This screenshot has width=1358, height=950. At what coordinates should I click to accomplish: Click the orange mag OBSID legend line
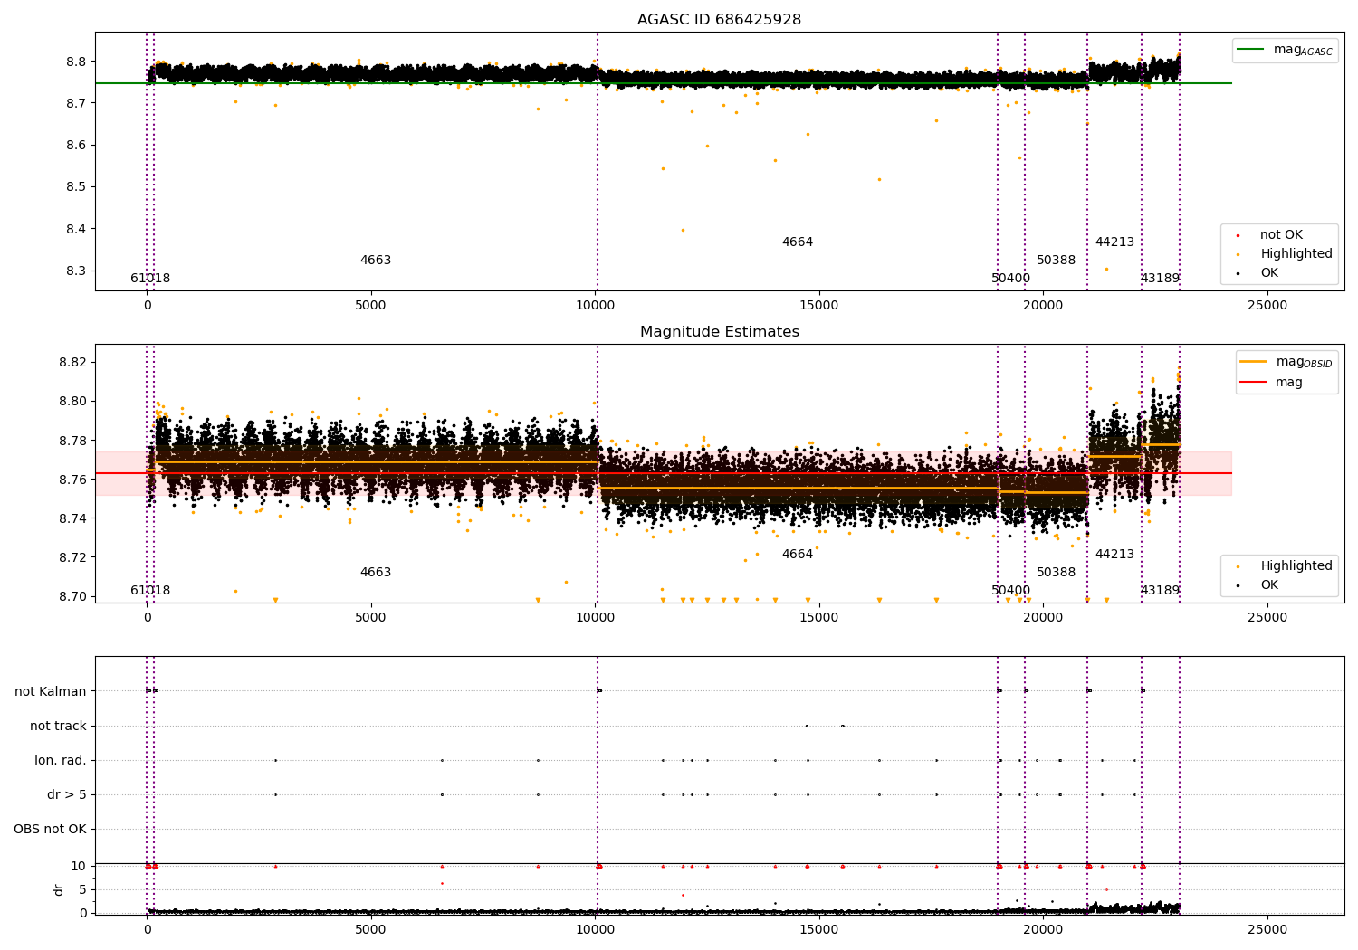pos(1253,362)
